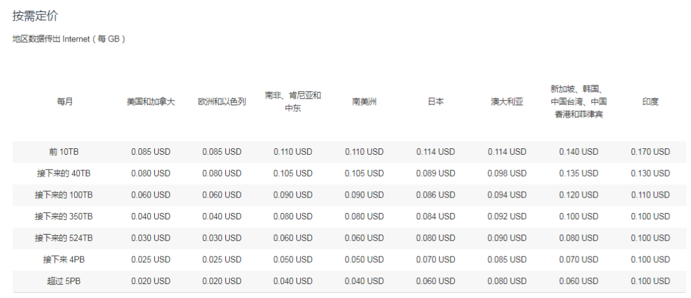Click the 地区数据传出 Internet subtitle text
Image resolution: width=691 pixels, height=298 pixels.
coord(68,39)
